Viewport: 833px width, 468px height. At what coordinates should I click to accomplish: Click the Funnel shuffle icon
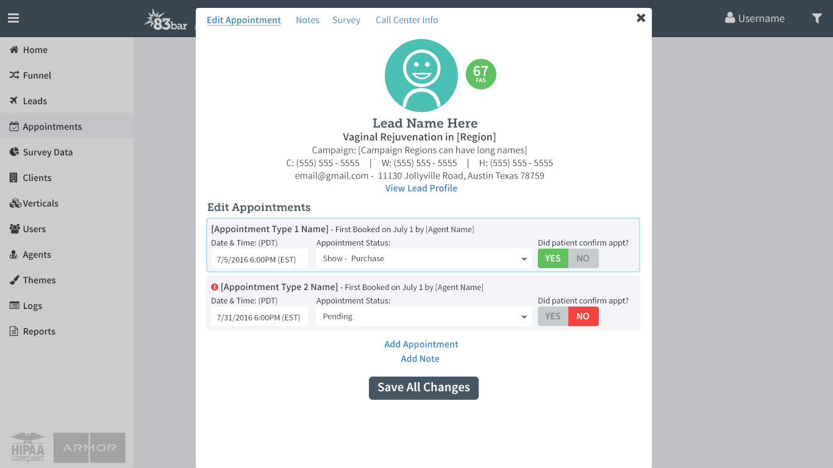[14, 75]
